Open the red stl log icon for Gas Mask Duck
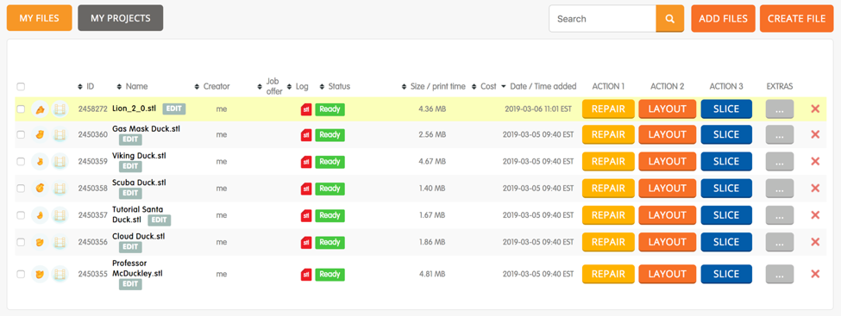The height and width of the screenshot is (316, 841). 306,135
